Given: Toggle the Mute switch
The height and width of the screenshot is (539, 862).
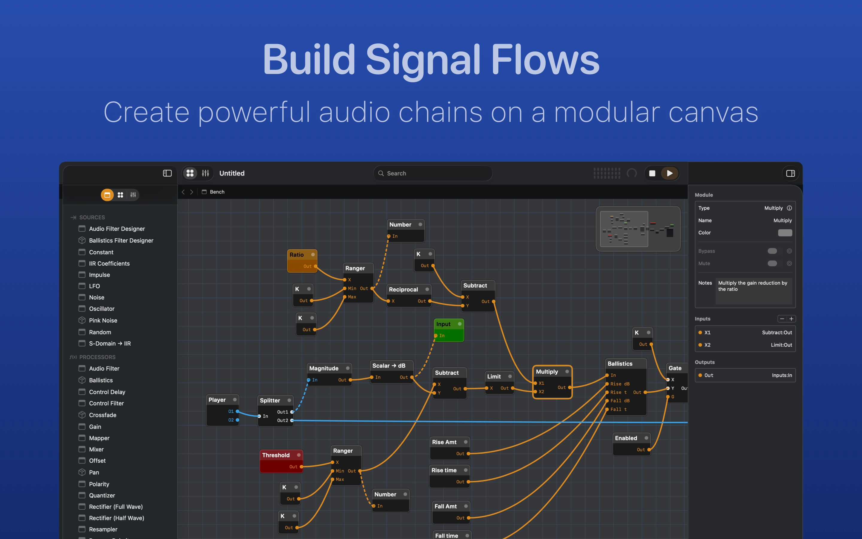Looking at the screenshot, I should [772, 264].
